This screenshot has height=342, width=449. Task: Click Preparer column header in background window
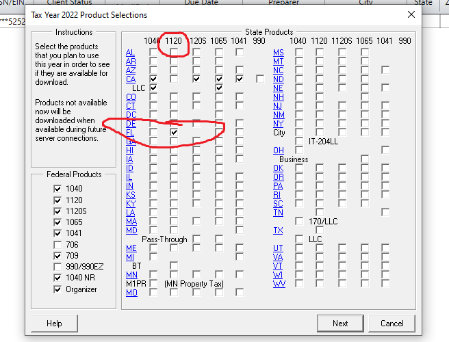click(283, 2)
